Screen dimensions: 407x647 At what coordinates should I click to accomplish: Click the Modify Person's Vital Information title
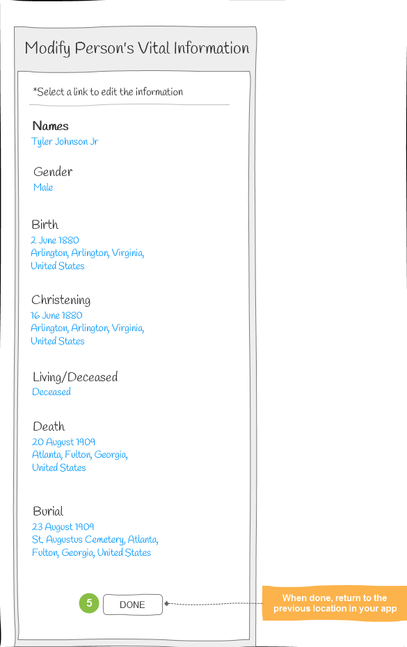tap(137, 48)
